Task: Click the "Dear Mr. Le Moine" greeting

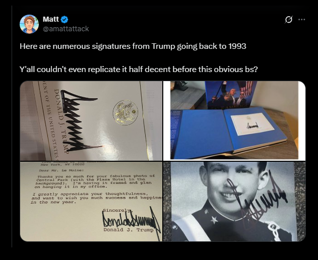Action: coord(61,170)
